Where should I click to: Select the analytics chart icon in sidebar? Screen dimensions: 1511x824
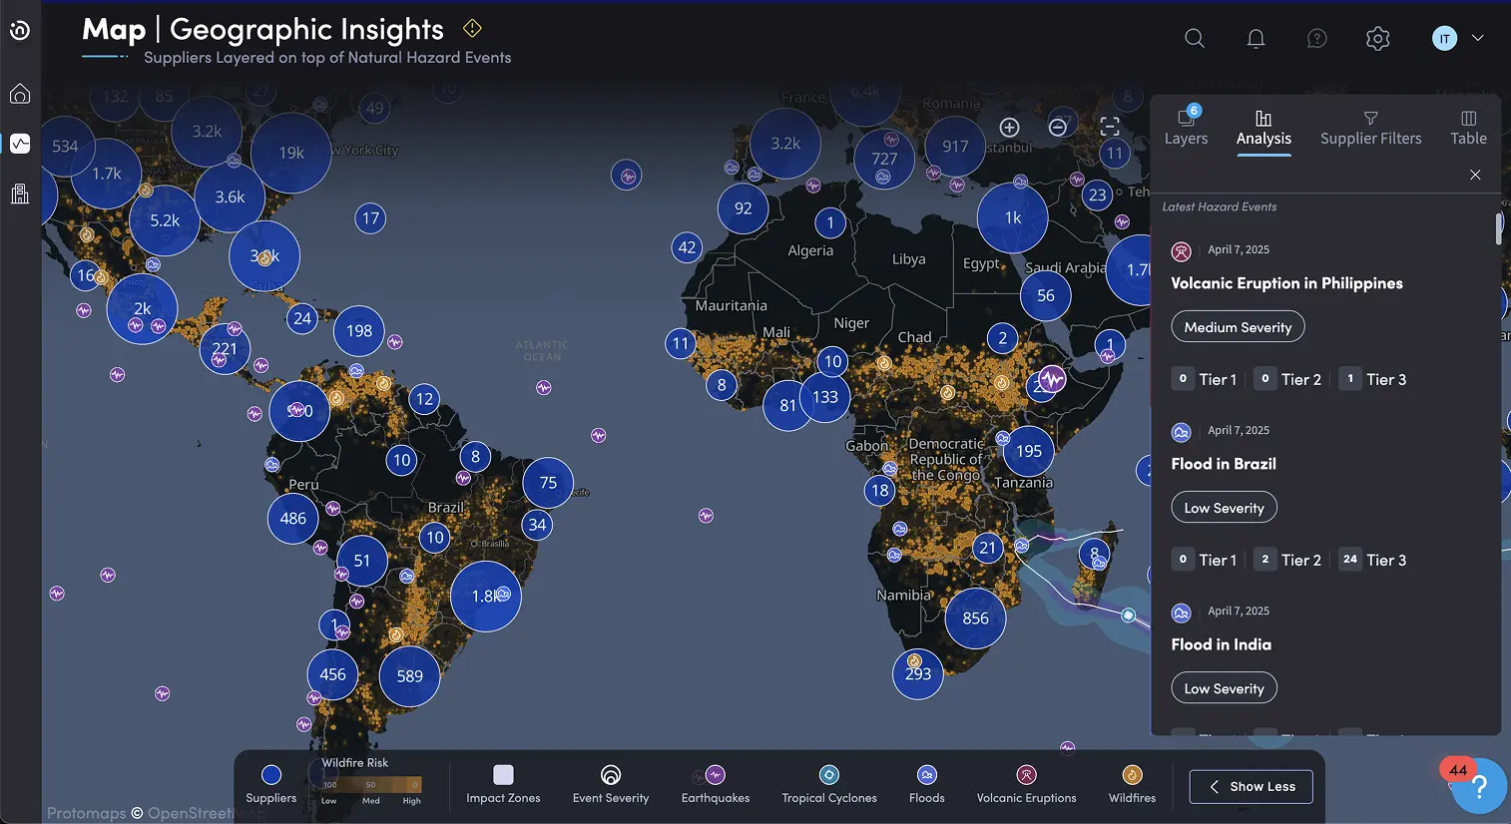pyautogui.click(x=20, y=143)
